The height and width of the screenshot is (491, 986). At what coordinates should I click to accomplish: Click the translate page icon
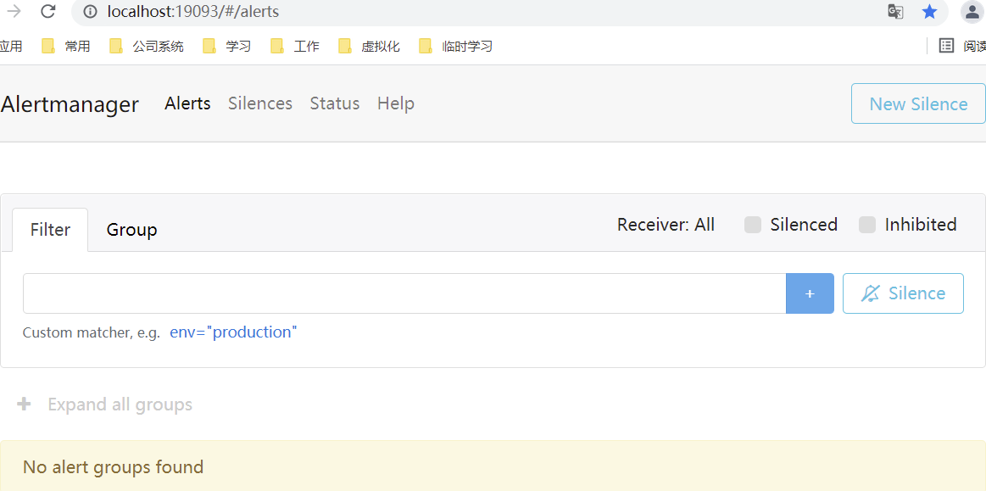coord(895,11)
